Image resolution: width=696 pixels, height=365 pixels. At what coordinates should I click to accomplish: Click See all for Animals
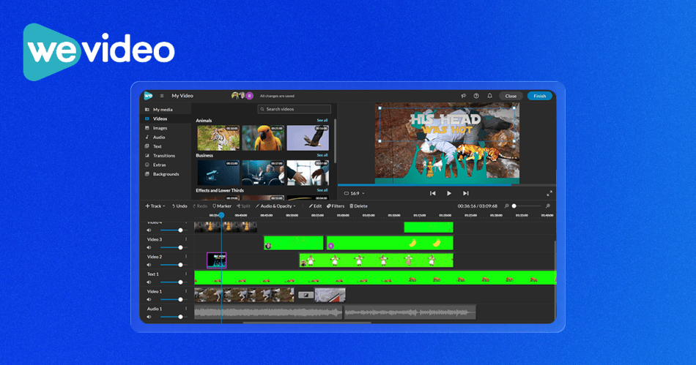tap(322, 121)
